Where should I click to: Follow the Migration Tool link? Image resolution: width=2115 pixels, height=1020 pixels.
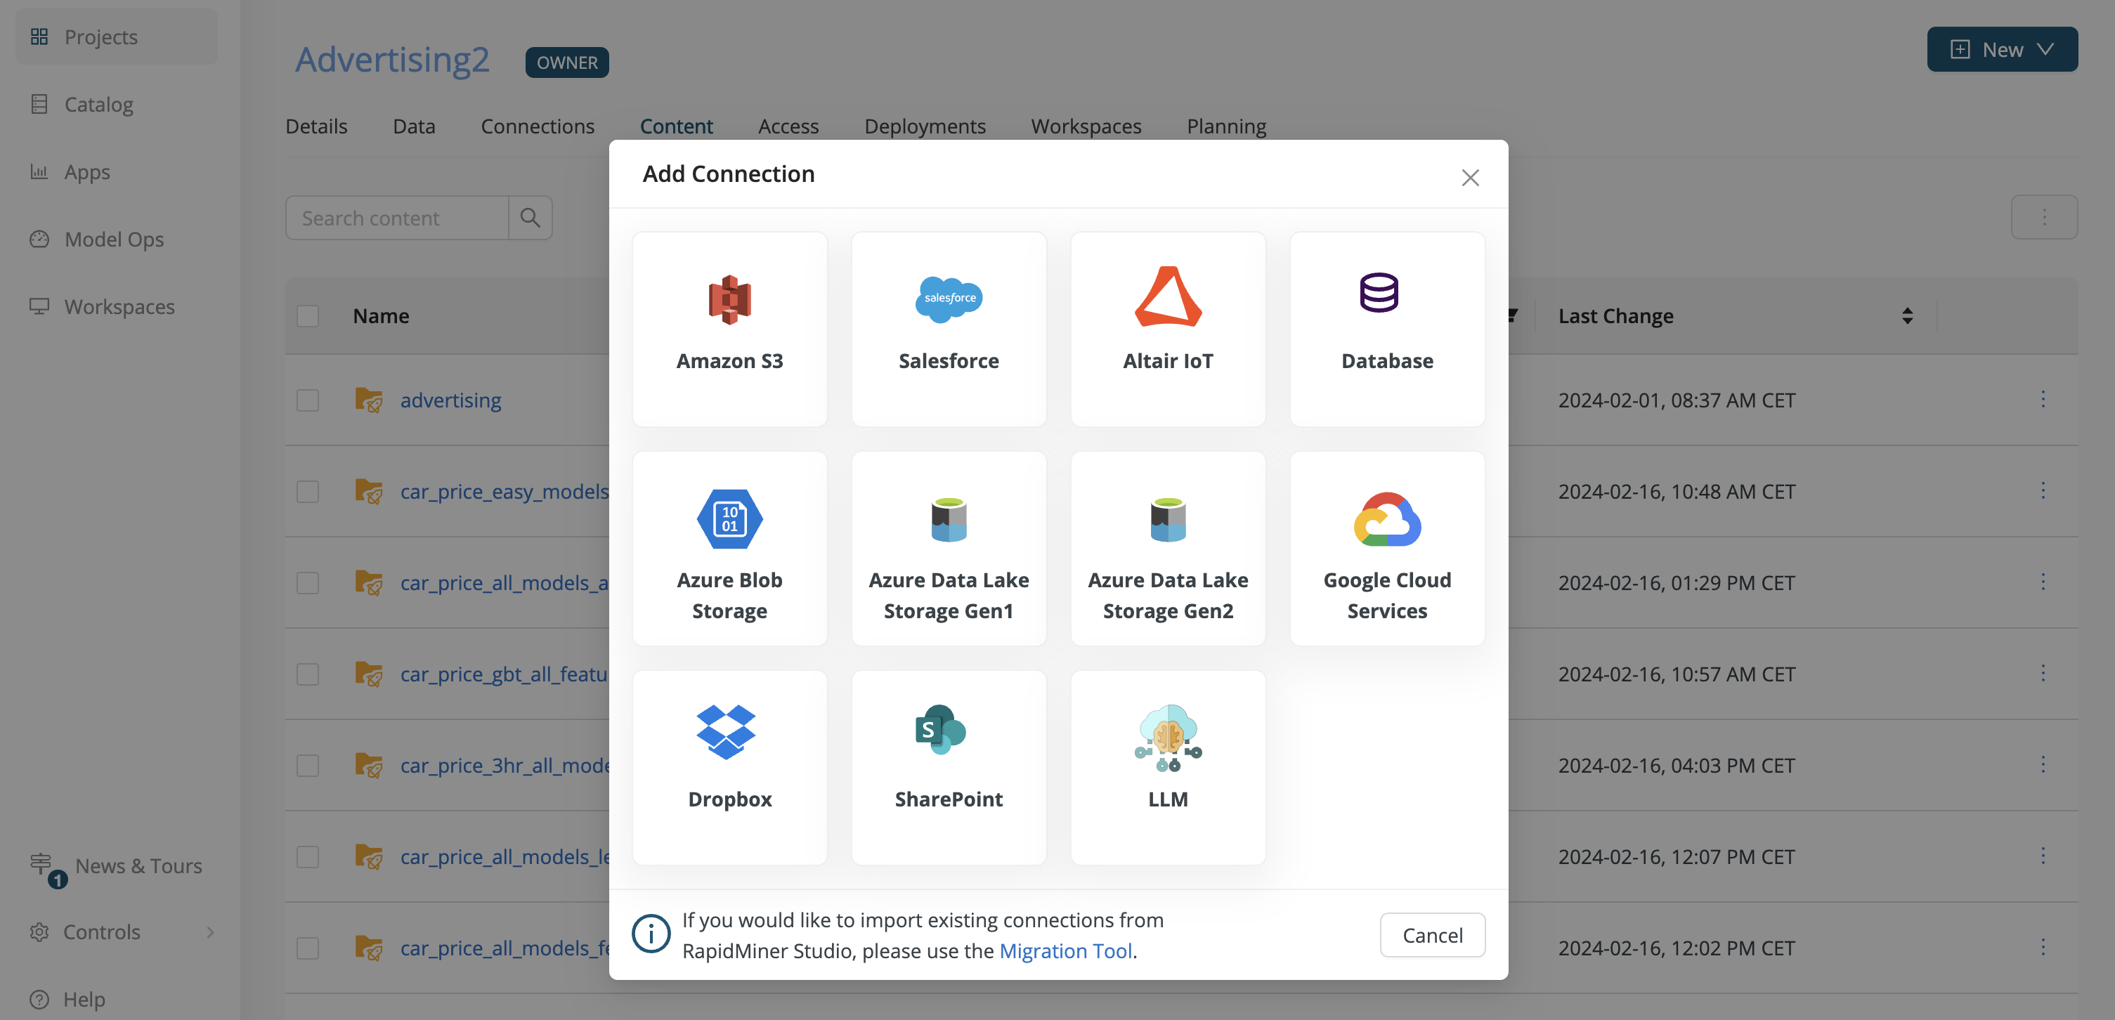coord(1065,950)
